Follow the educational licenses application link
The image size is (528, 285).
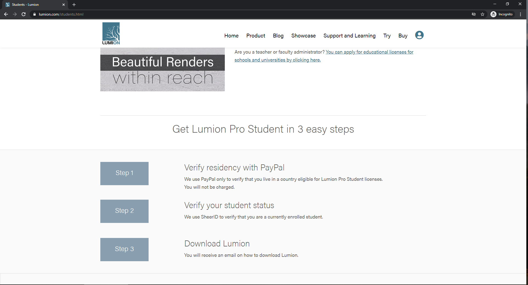(x=369, y=52)
